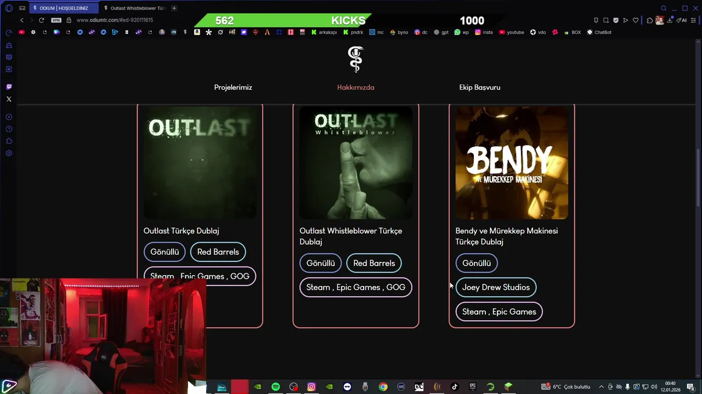Click the Steam, Epic Games, GOG tag on Whistleblower card
The height and width of the screenshot is (394, 702).
pos(355,287)
